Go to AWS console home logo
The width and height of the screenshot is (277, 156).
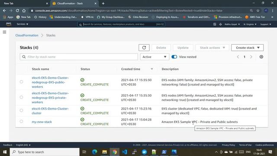(x=9, y=24)
